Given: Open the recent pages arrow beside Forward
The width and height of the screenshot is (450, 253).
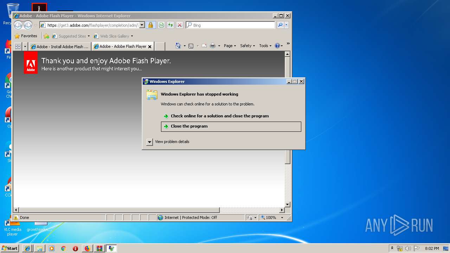Looking at the screenshot, I should (x=36, y=25).
